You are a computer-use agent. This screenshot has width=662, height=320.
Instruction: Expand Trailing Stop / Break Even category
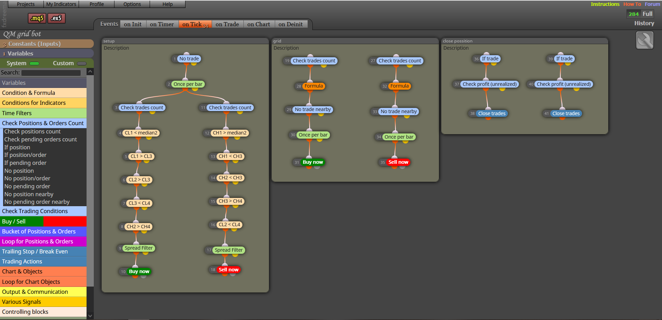(x=43, y=251)
